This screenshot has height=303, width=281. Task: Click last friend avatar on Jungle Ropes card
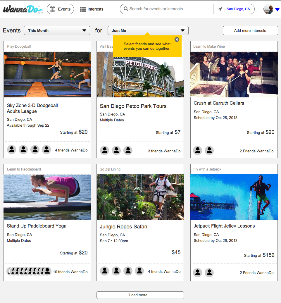[x=139, y=271]
